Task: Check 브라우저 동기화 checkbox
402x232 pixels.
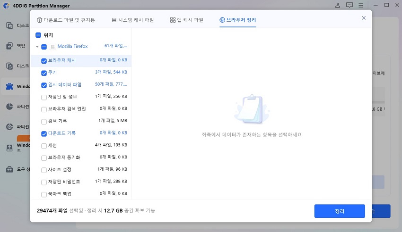Action: pos(44,158)
